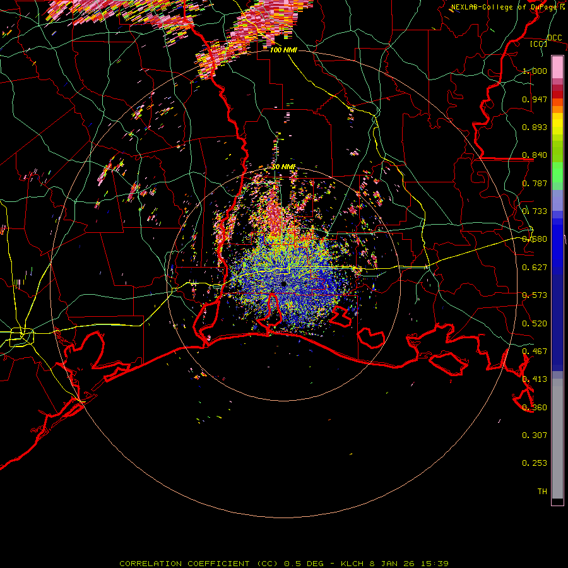
Task: Pick the pink segment of the color scale
Action: [557, 68]
